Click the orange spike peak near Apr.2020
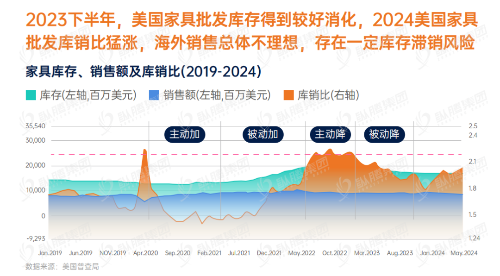This screenshot has height=276, width=500. [145, 151]
